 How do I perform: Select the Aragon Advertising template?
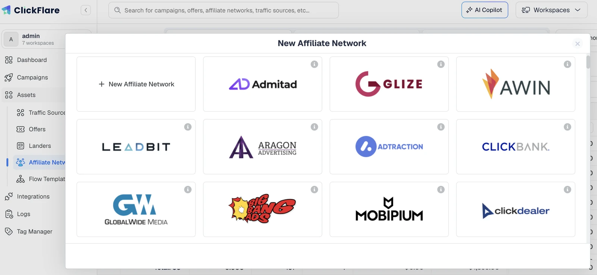coord(263,147)
